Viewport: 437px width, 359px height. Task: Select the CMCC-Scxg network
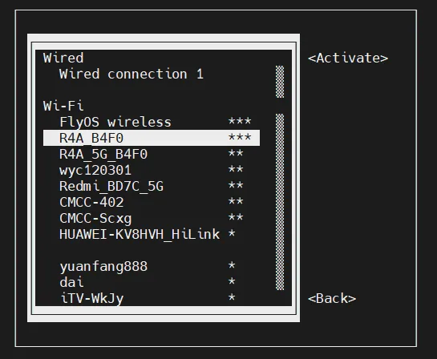point(152,218)
